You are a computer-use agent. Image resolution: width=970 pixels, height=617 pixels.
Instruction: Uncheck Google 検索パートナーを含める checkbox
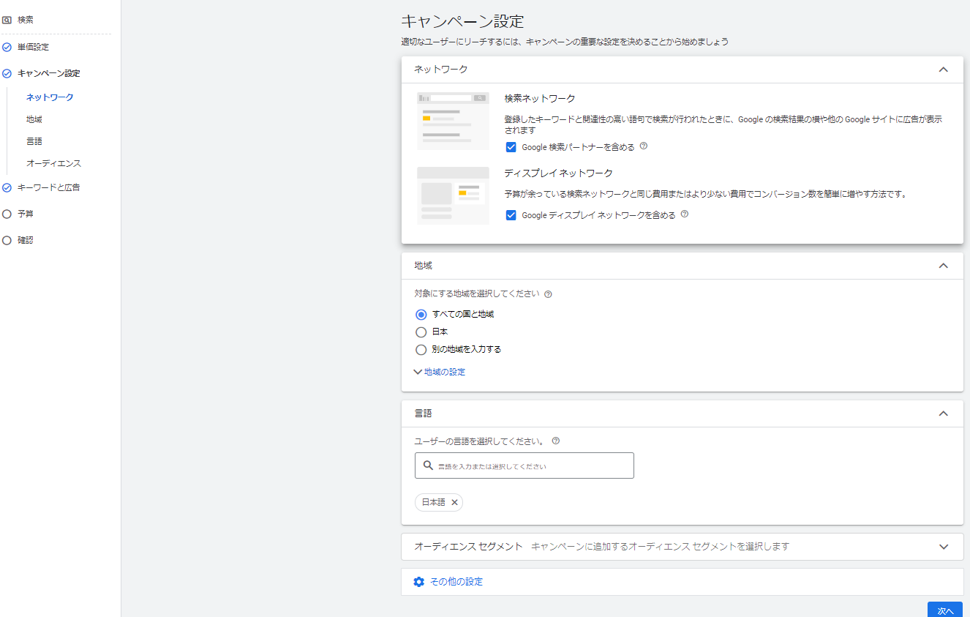pos(511,147)
